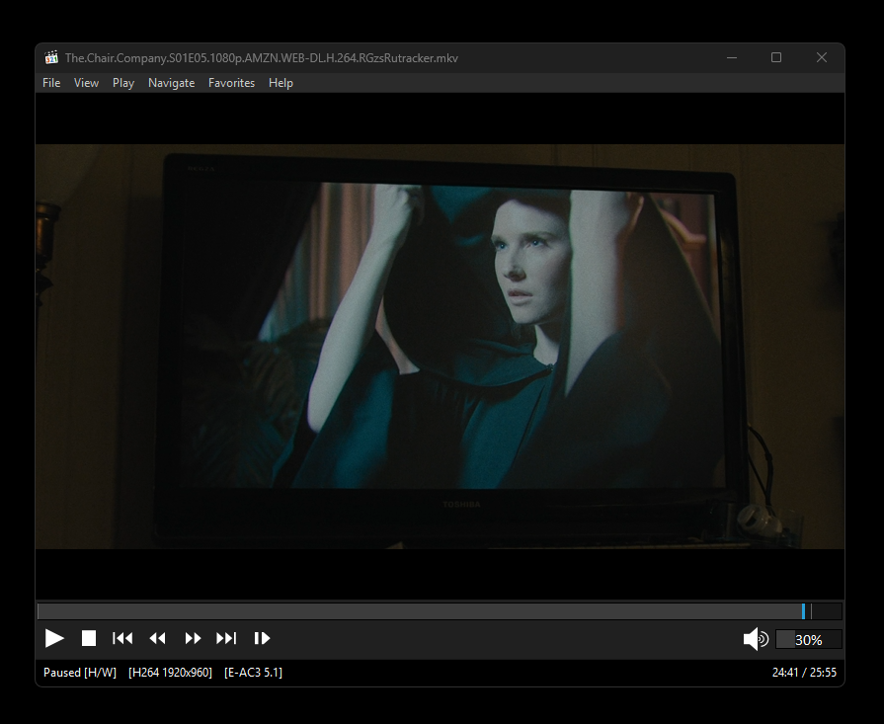Viewport: 884px width, 724px height.
Task: Click the paused video frame
Action: click(440, 347)
